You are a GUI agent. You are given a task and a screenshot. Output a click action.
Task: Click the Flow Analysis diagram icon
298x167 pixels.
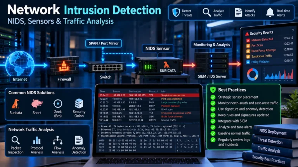(57, 140)
